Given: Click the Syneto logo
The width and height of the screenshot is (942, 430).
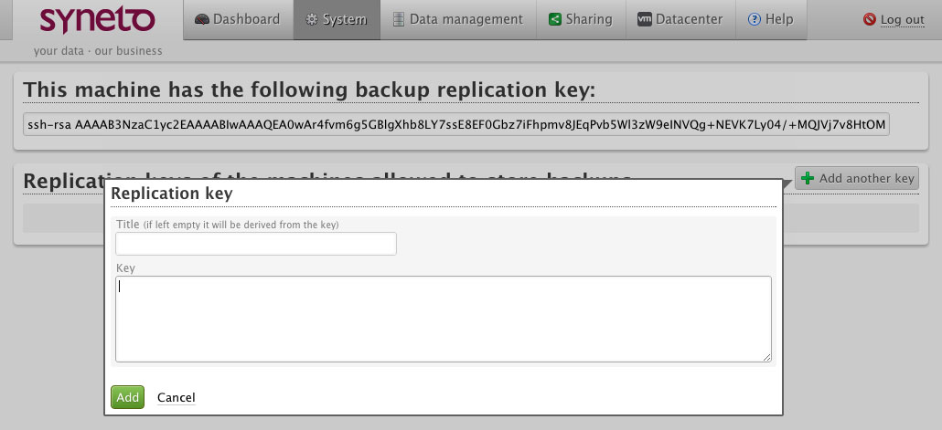Looking at the screenshot, I should [97, 20].
